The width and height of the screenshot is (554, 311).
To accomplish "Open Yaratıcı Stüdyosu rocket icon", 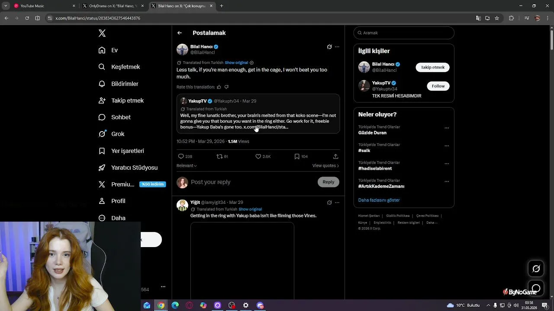I will tap(102, 168).
